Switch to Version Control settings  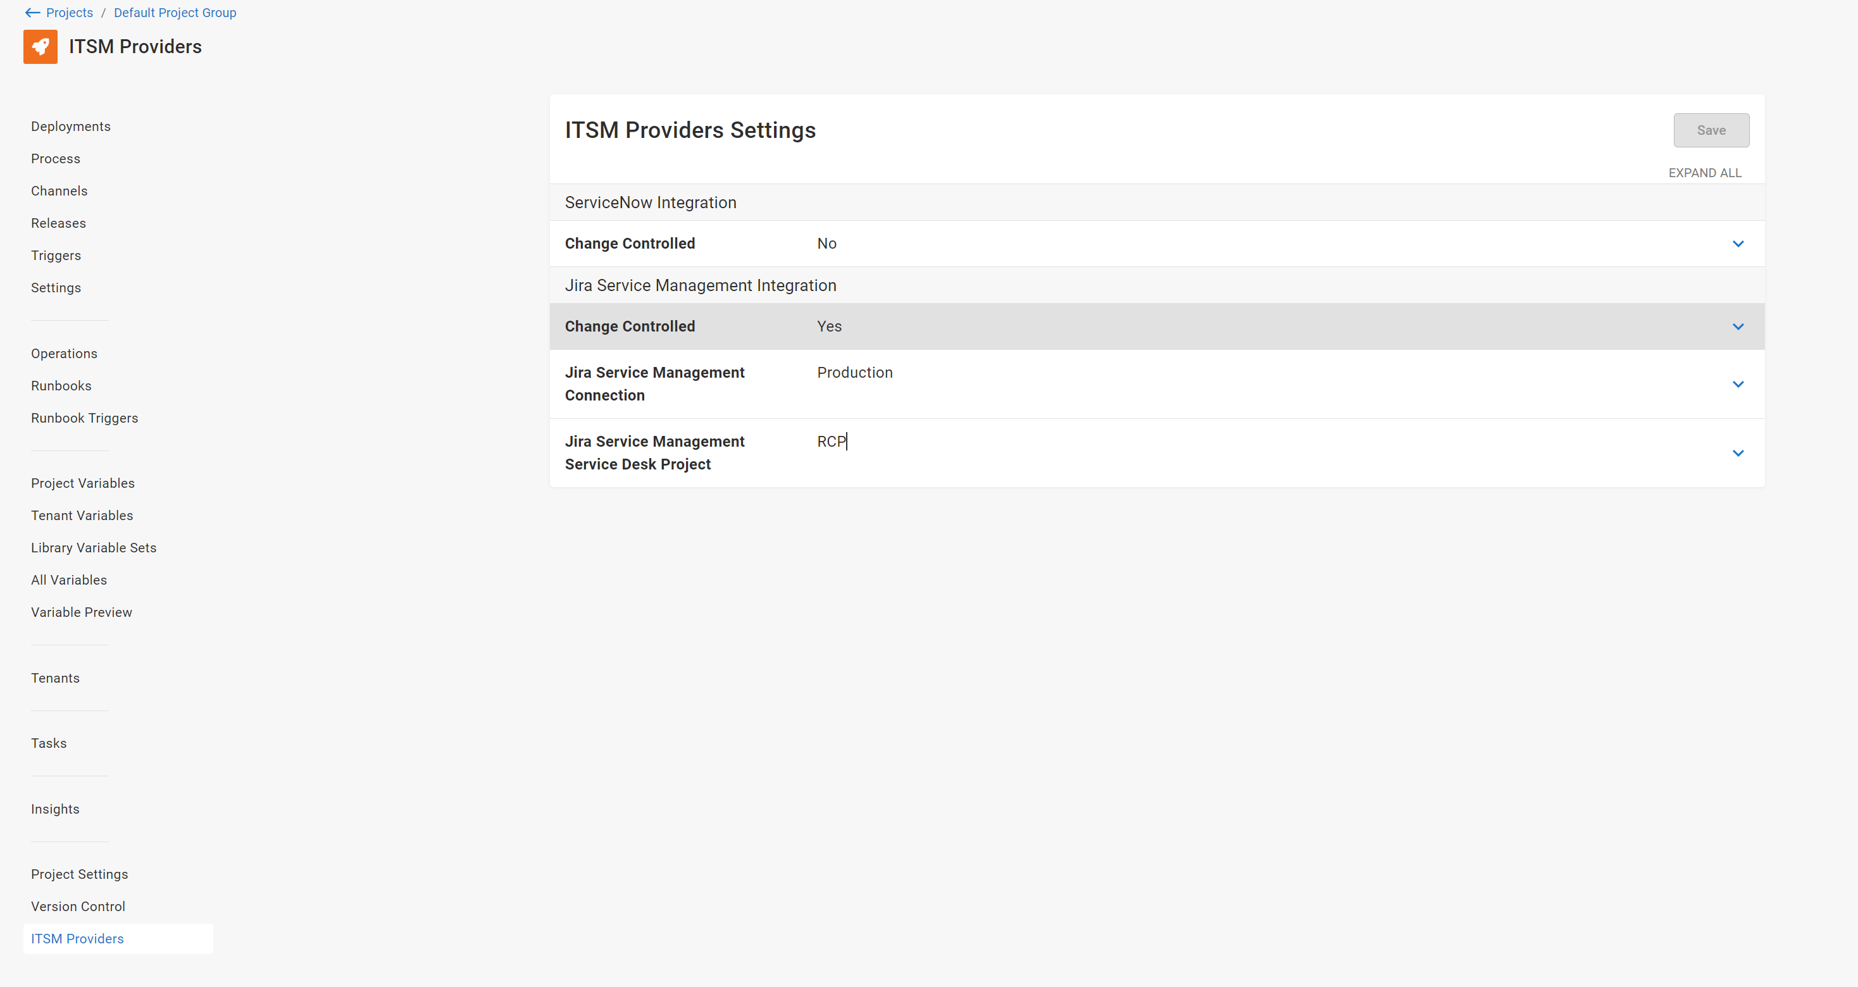(x=78, y=906)
